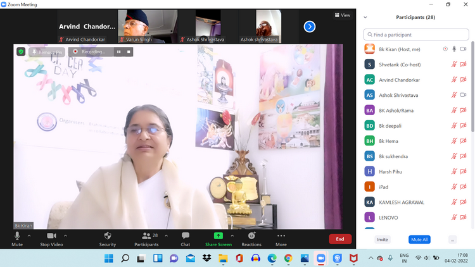Open Windows Start menu
The width and height of the screenshot is (475, 267).
(x=109, y=258)
